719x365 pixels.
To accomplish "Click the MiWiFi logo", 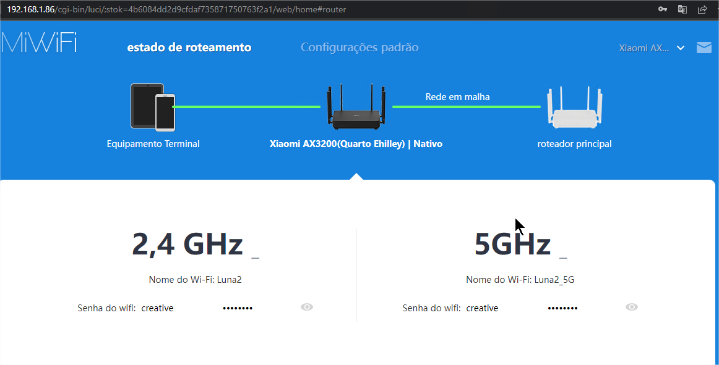I will coord(38,43).
